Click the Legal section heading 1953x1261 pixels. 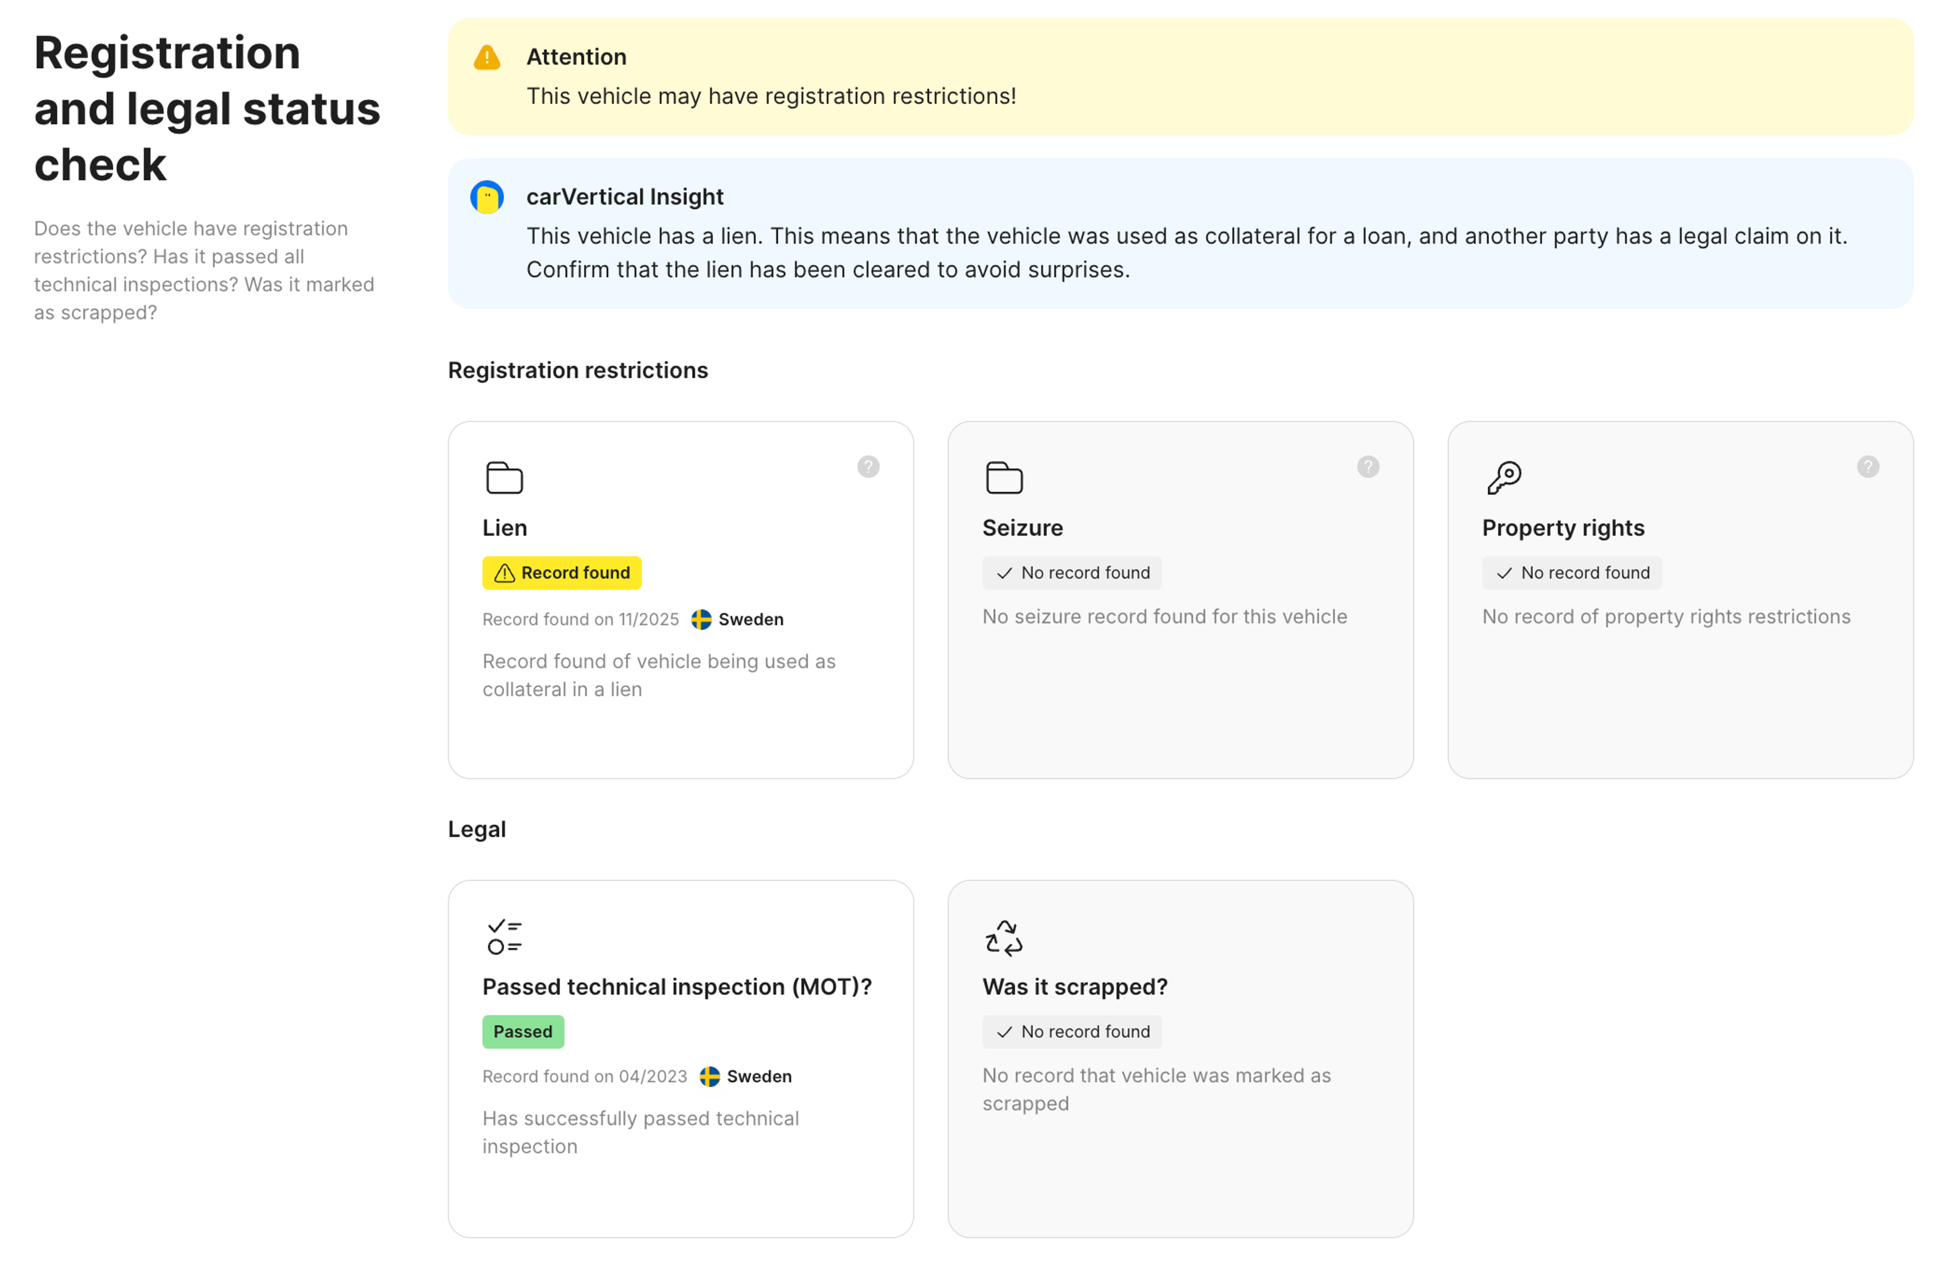pyautogui.click(x=477, y=829)
